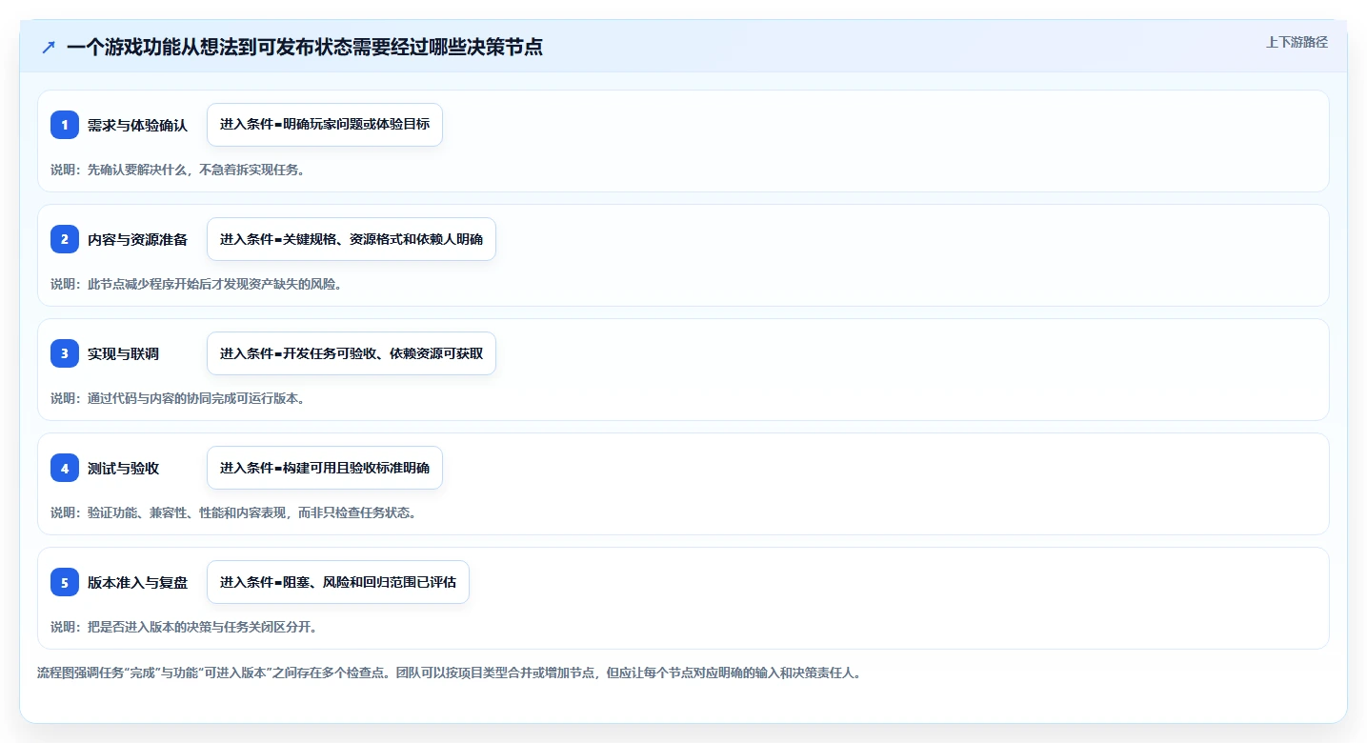Click the flowchart title 一个游戏功能从想法到可发布状态需要经过哪些决策节点
Viewport: 1367px width, 743px height.
point(305,47)
